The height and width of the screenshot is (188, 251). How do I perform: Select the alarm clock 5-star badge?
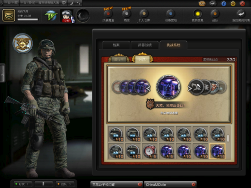150,151
